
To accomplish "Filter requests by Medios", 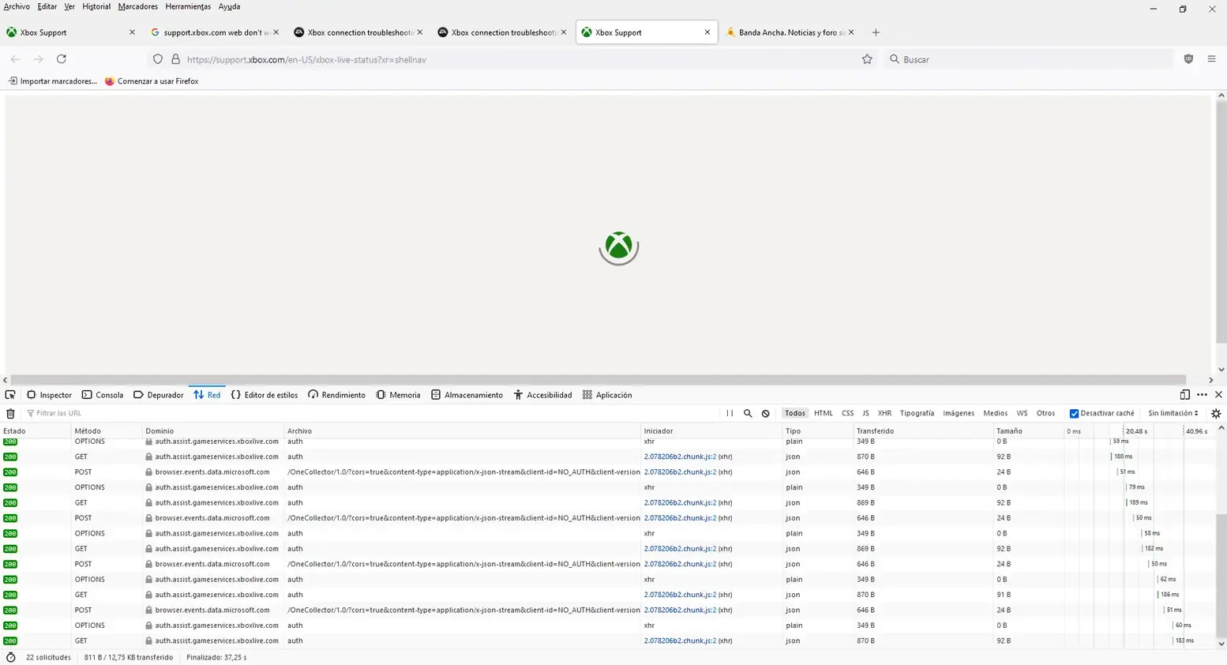I will click(x=995, y=413).
